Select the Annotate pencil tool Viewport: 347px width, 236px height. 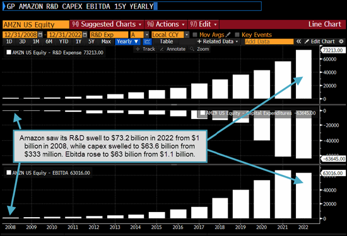[173, 49]
